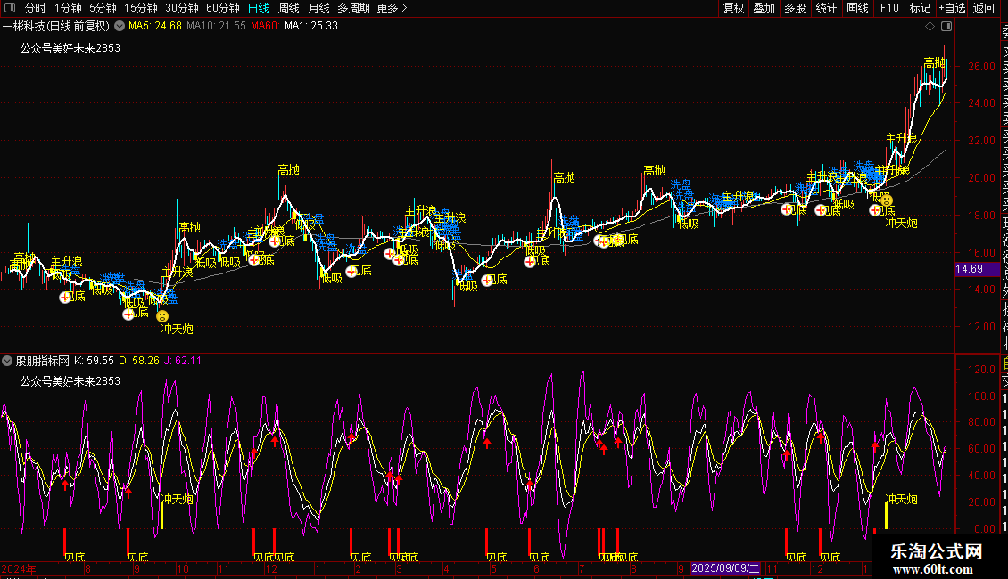This screenshot has width=1008, height=579.
Task: Click the 14.69 price tag on axis
Action: point(969,269)
